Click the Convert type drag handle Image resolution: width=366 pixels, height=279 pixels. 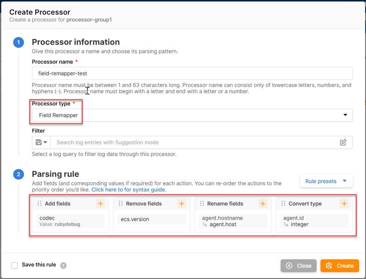pyautogui.click(x=283, y=204)
